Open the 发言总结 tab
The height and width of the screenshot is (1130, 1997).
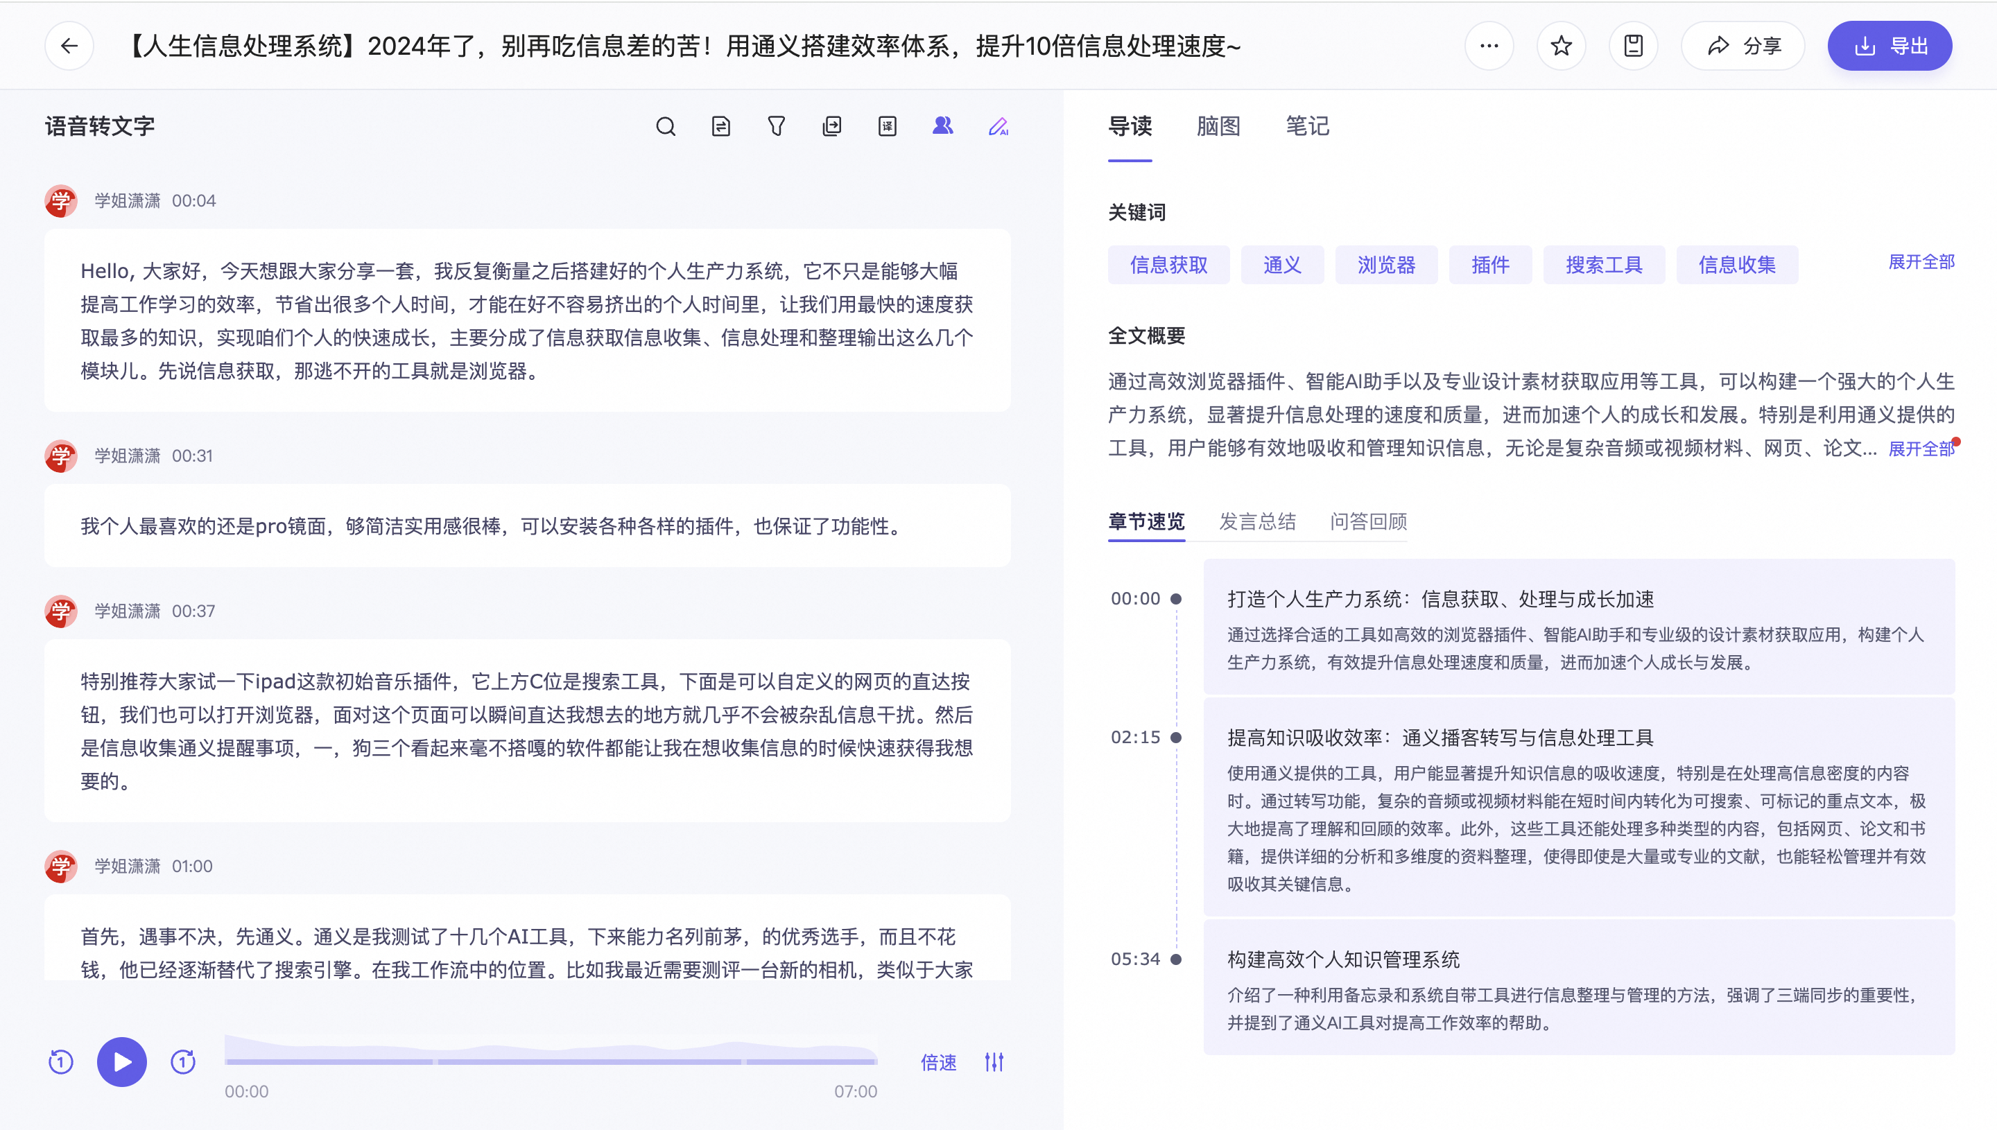tap(1257, 521)
